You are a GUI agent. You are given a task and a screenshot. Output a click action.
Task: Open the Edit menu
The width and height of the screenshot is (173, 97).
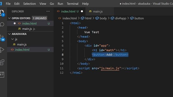[x=17, y=4]
